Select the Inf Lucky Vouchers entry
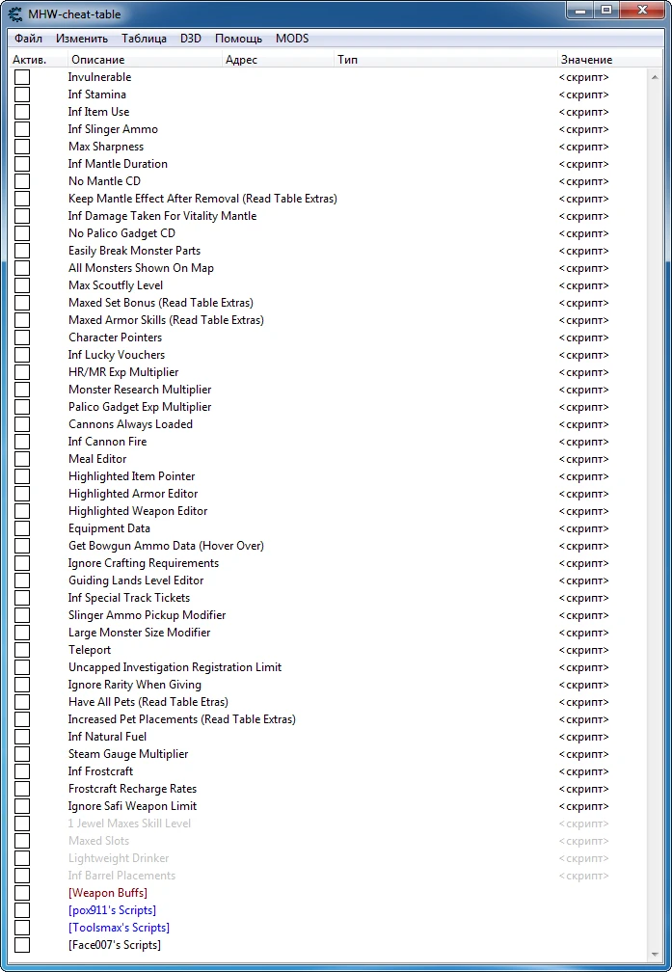 (x=117, y=355)
